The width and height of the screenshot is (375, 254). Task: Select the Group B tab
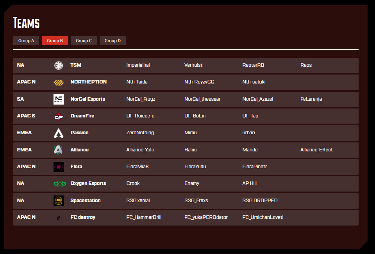tap(55, 41)
